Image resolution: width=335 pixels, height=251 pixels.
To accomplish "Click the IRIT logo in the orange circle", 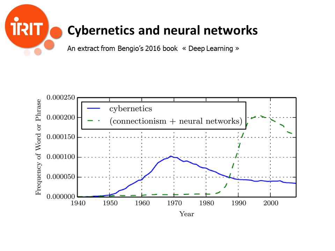I will coord(26,27).
